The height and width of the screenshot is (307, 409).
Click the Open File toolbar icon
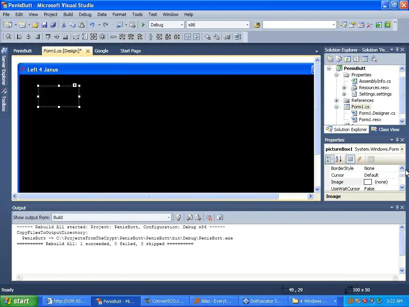[x=36, y=25]
